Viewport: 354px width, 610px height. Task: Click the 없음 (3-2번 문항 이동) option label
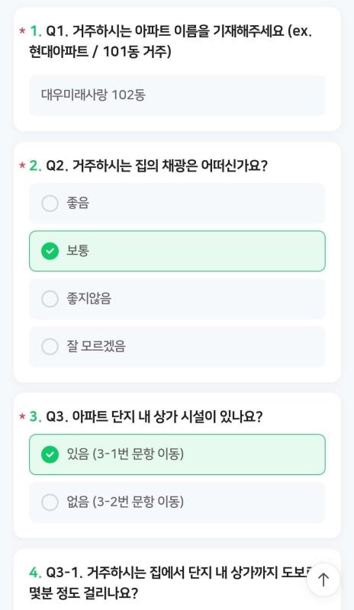point(125,502)
